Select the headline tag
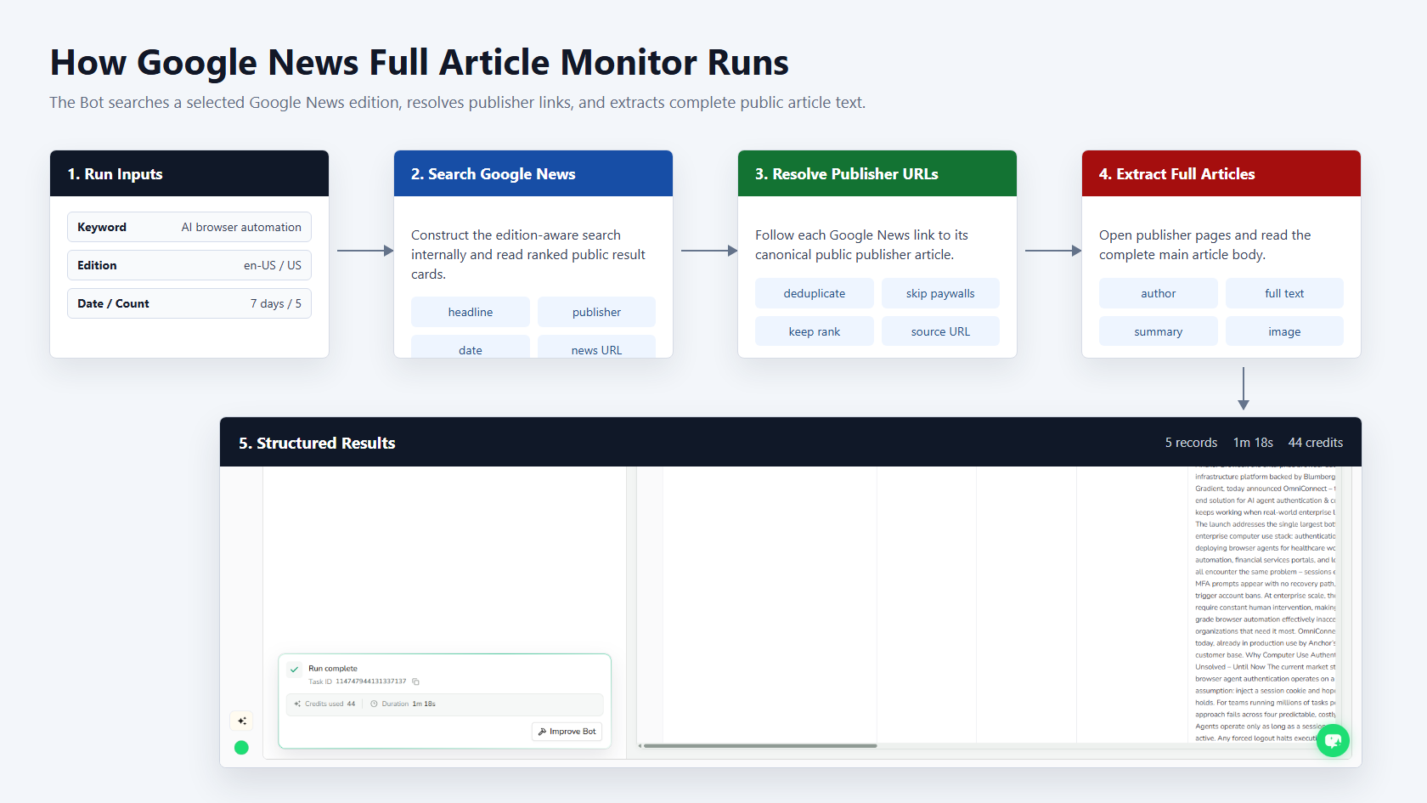Viewport: 1427px width, 803px height. tap(471, 312)
